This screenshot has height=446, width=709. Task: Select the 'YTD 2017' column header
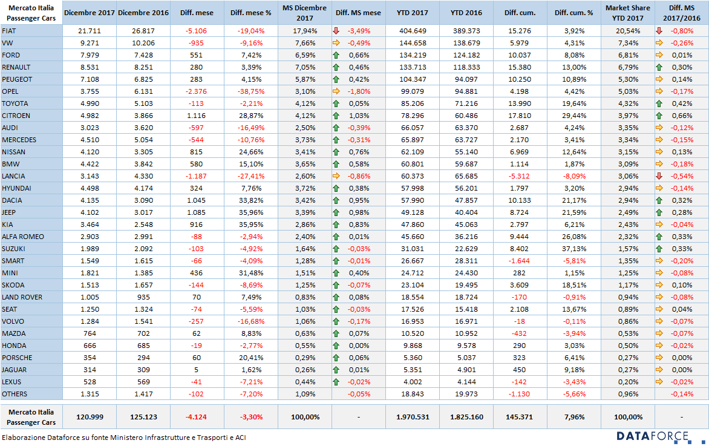pyautogui.click(x=413, y=13)
